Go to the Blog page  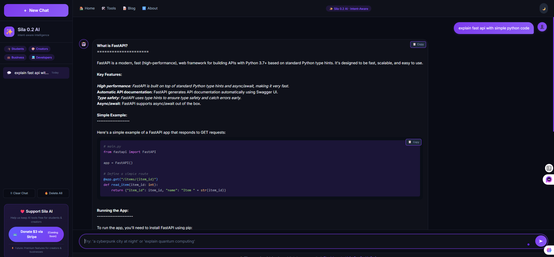129,8
